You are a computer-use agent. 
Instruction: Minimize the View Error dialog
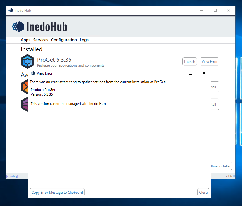point(177,73)
